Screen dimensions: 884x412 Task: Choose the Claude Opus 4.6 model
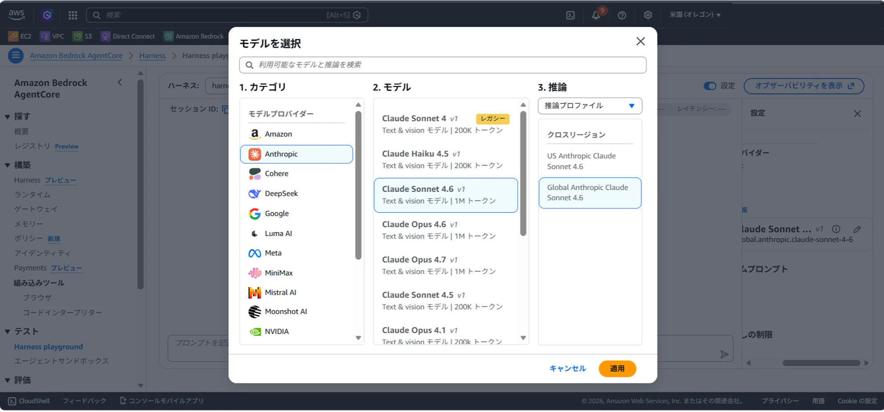tap(446, 230)
